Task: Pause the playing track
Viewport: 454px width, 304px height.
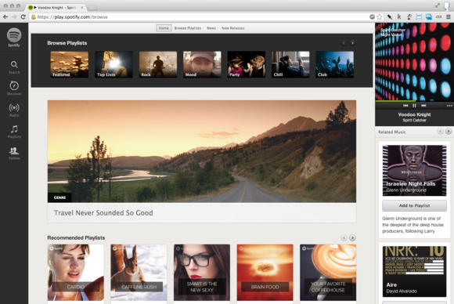Action: pos(414,106)
